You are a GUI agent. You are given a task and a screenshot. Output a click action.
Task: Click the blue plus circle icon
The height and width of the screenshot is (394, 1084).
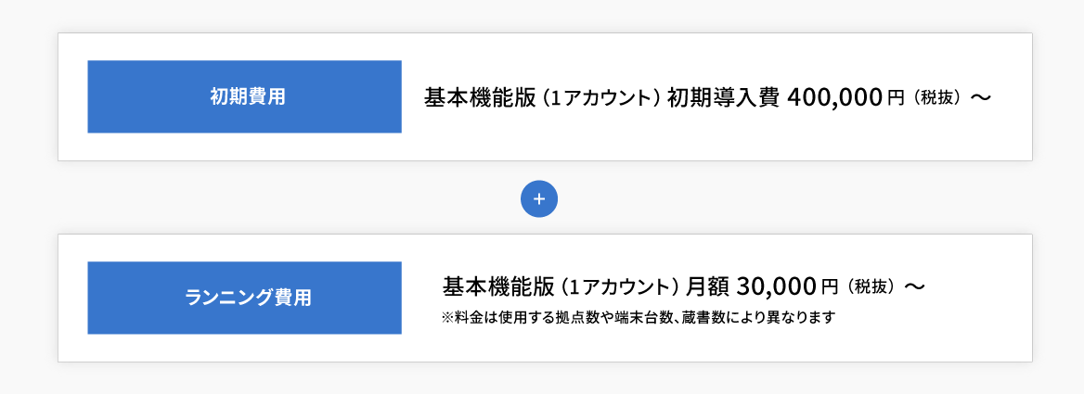[539, 198]
